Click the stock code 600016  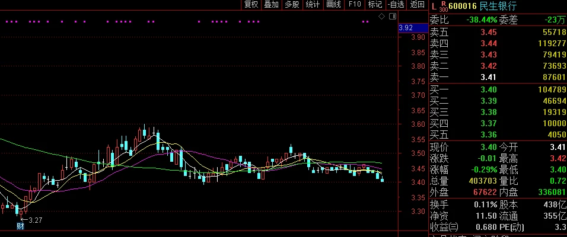[x=463, y=6]
